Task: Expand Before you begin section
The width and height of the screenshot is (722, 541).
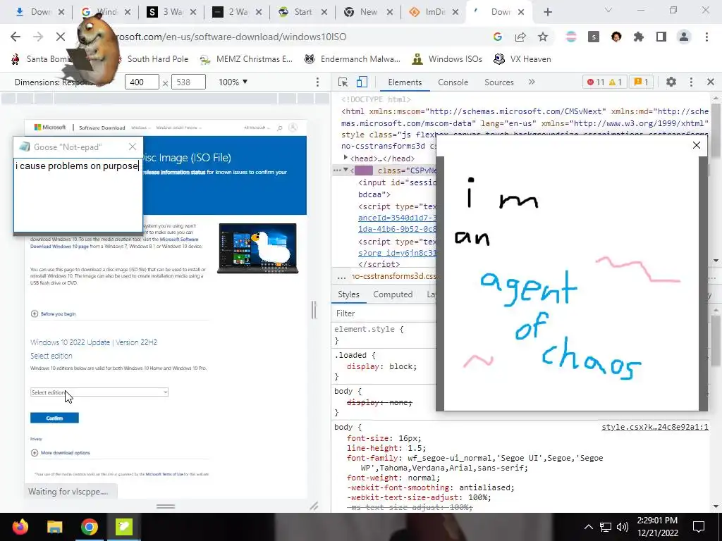Action: [53, 313]
